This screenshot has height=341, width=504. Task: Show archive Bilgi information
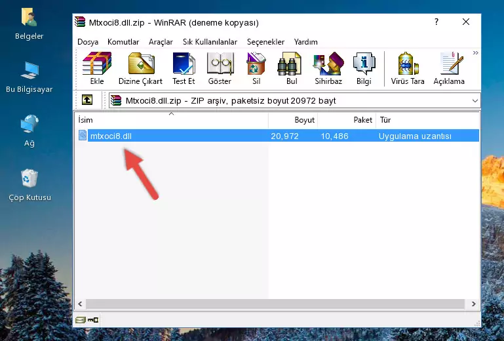pyautogui.click(x=364, y=68)
